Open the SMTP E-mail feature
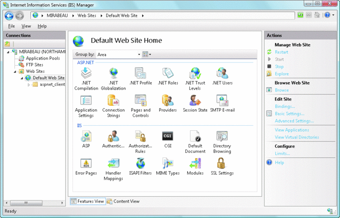This screenshot has width=340, height=218. pyautogui.click(x=222, y=104)
